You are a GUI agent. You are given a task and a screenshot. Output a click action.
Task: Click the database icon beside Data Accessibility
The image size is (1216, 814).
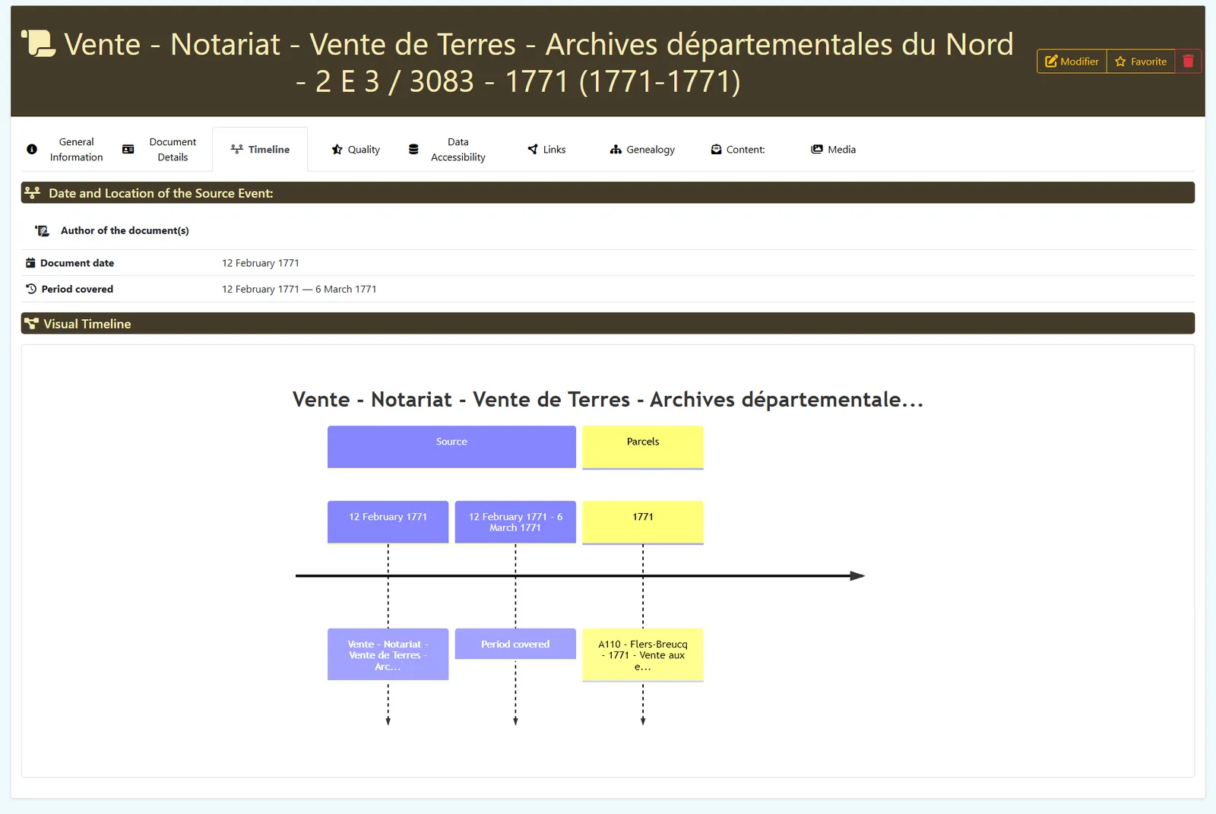(x=413, y=150)
